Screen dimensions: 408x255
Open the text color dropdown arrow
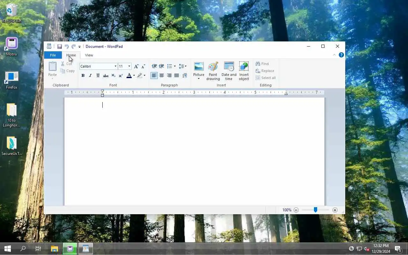[x=134, y=76]
